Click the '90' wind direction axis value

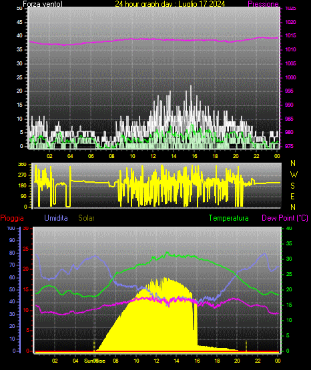23,196
